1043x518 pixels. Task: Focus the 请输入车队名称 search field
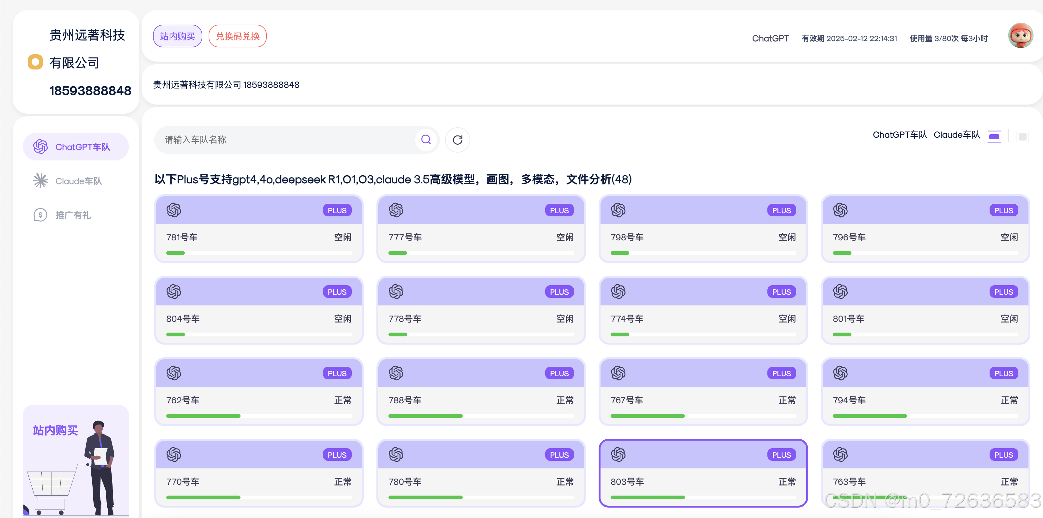(284, 140)
